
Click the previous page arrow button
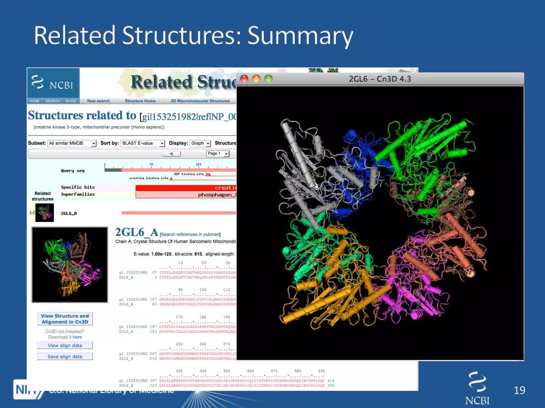[x=172, y=154]
